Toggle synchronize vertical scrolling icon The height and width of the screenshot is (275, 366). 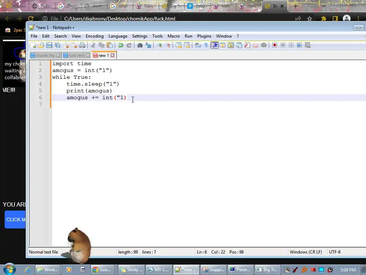[179, 45]
